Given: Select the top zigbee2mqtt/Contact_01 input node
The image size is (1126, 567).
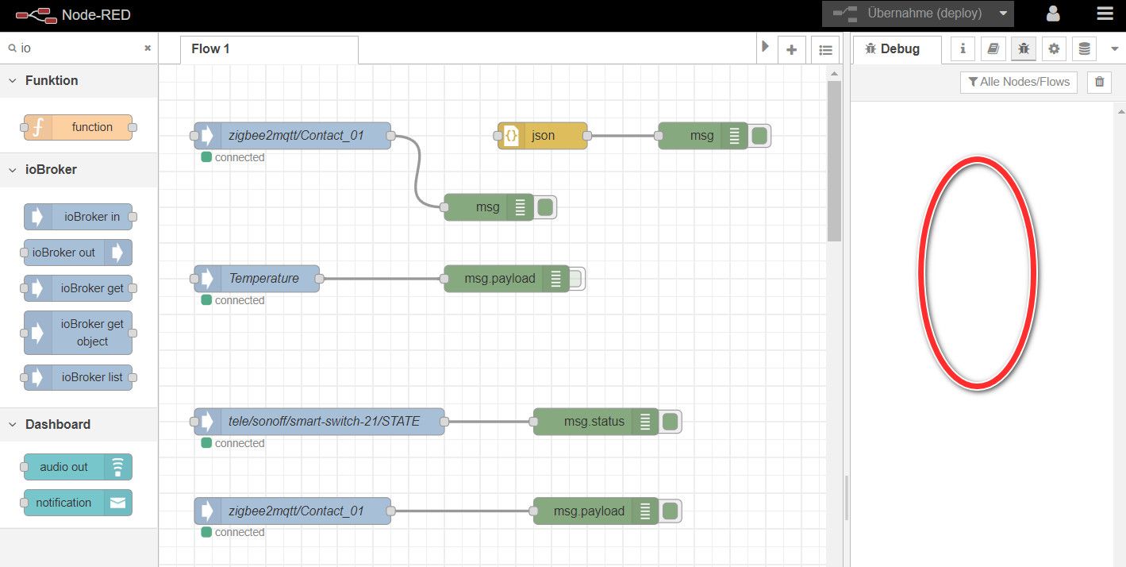Looking at the screenshot, I should click(293, 136).
